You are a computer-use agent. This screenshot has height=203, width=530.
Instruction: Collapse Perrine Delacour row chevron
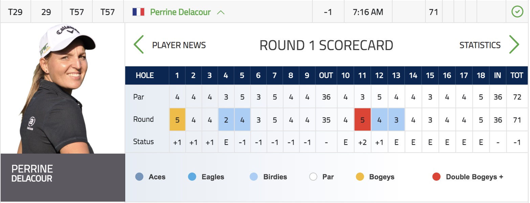click(x=221, y=13)
